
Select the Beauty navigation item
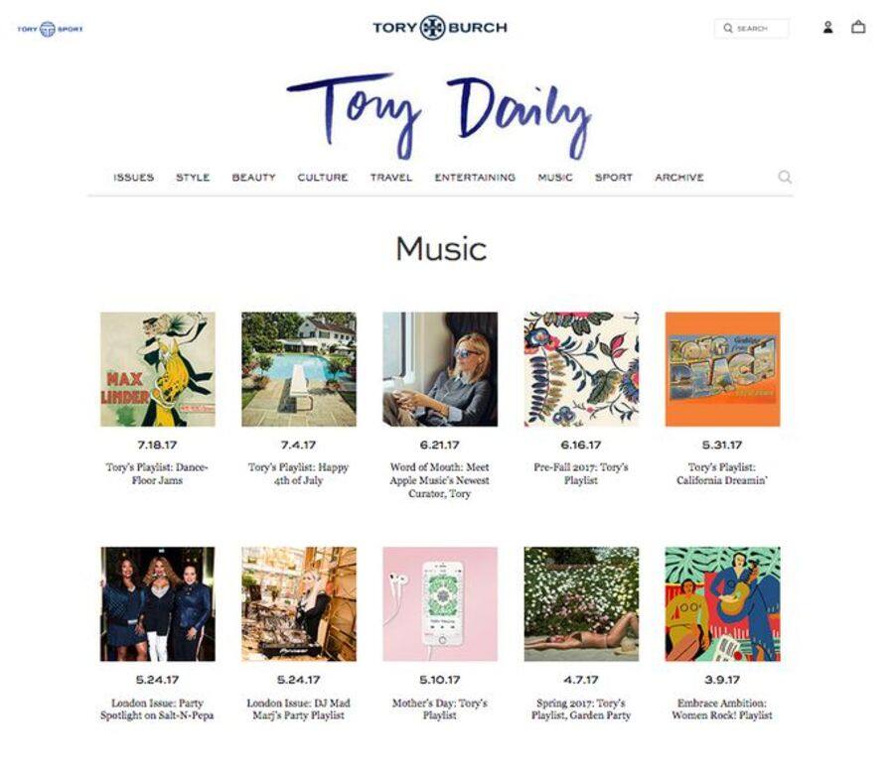pos(253,178)
